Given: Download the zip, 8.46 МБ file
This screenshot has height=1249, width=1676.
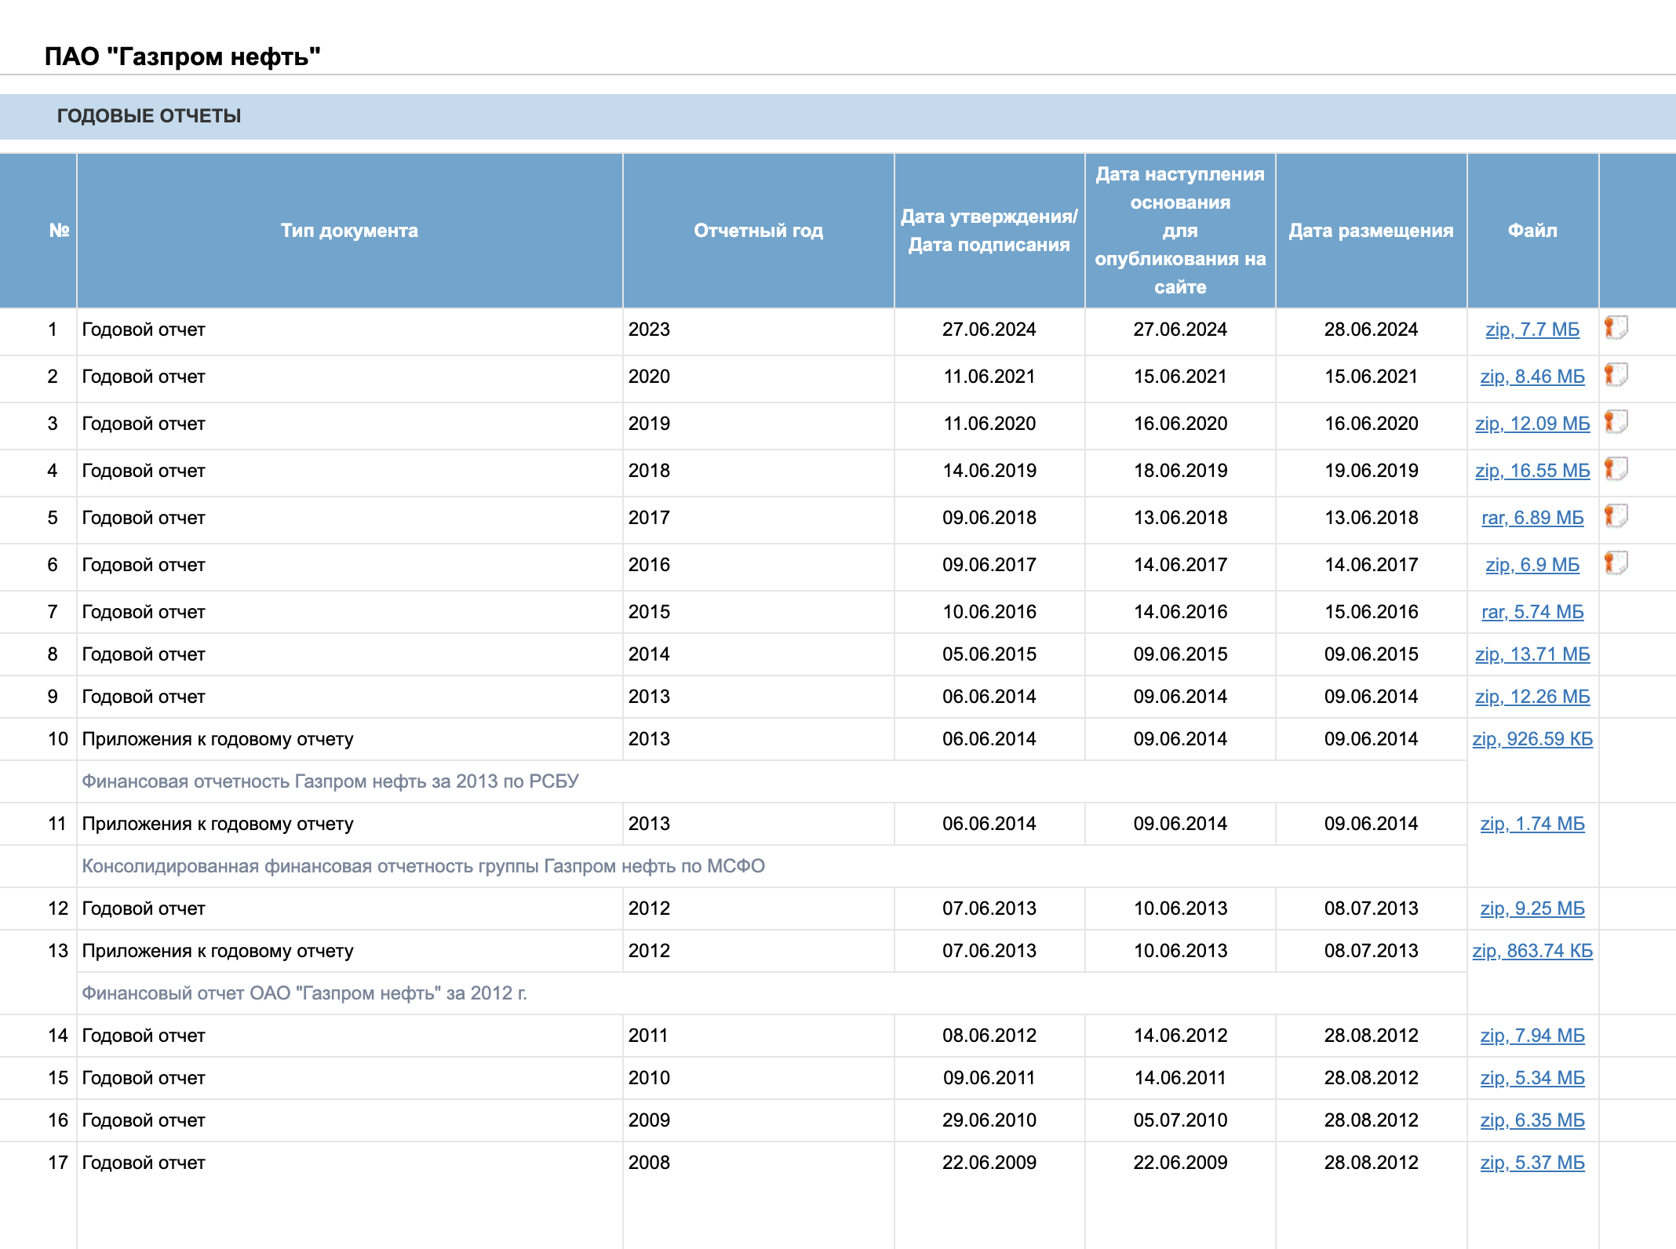Looking at the screenshot, I should coord(1532,377).
